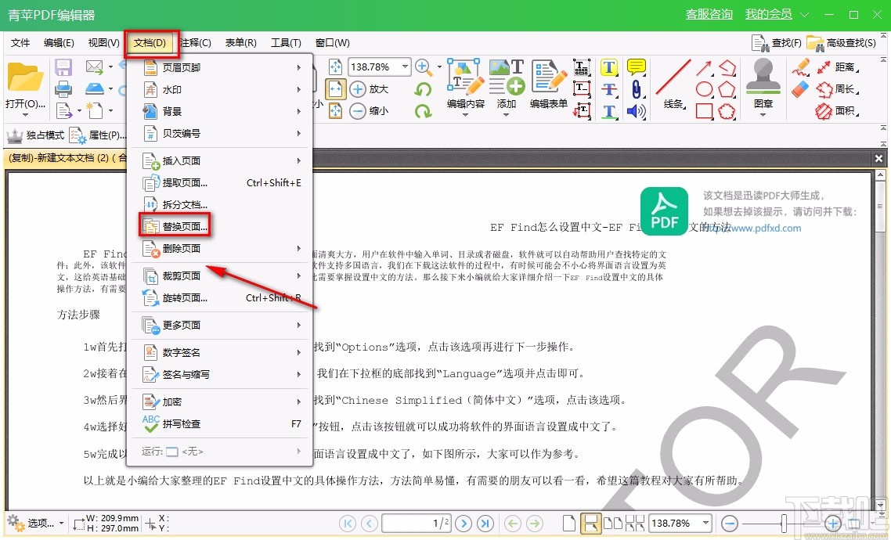
Task: Select the 周长 perimeter measure tool
Action: pos(838,89)
